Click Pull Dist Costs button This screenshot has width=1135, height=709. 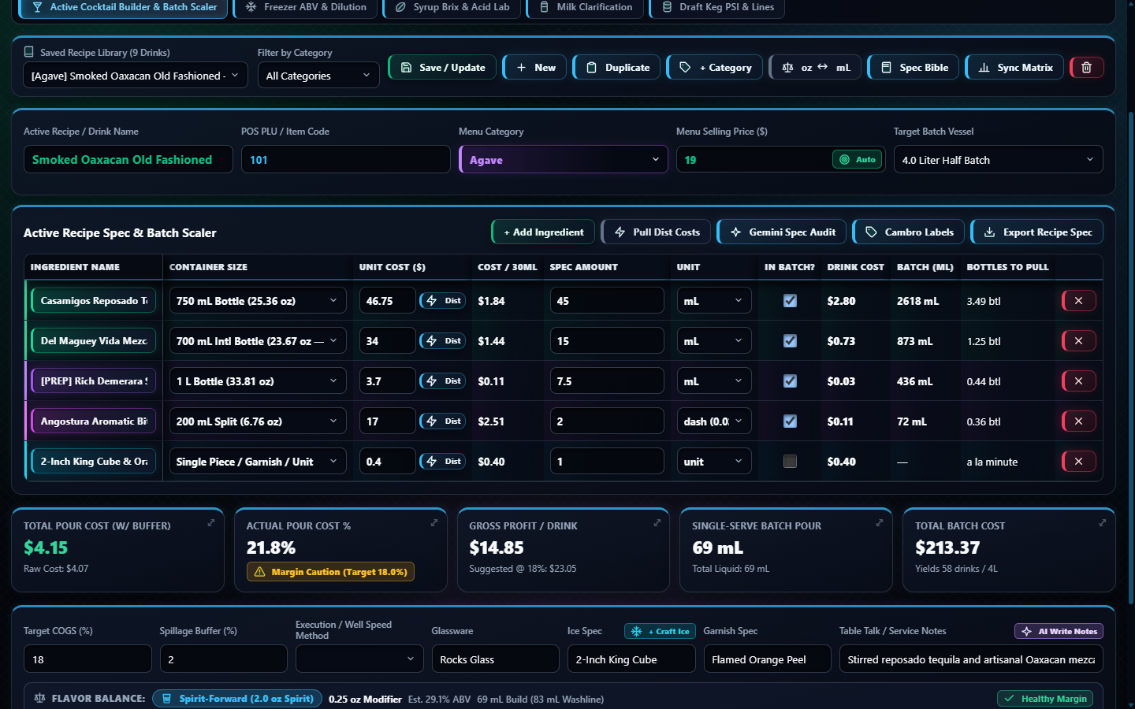click(657, 232)
